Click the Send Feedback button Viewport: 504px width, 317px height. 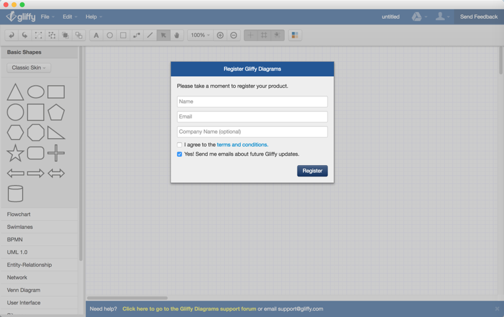point(479,17)
